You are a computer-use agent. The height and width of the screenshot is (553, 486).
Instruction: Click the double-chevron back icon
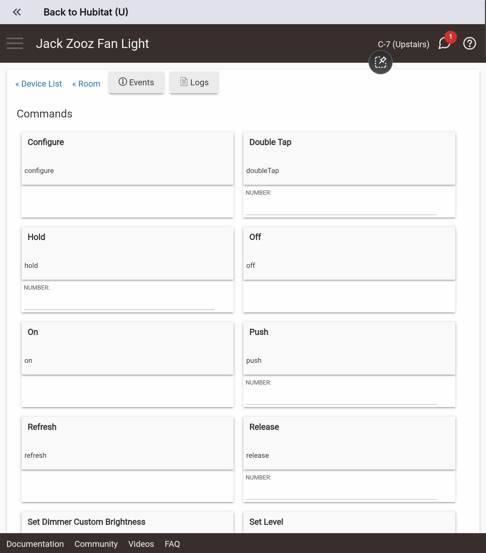(17, 12)
